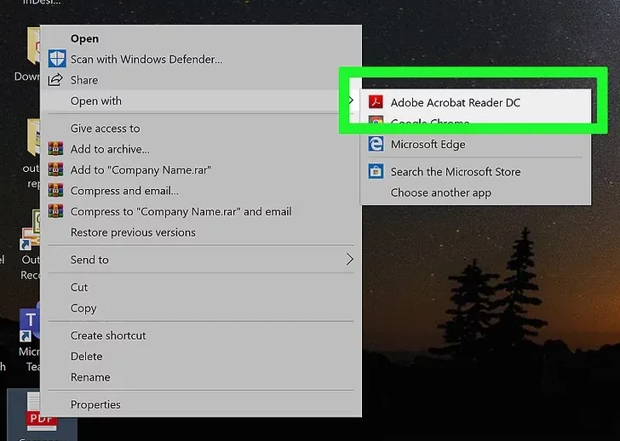The width and height of the screenshot is (620, 441).
Task: Open the Open with submenu
Action: (201, 100)
